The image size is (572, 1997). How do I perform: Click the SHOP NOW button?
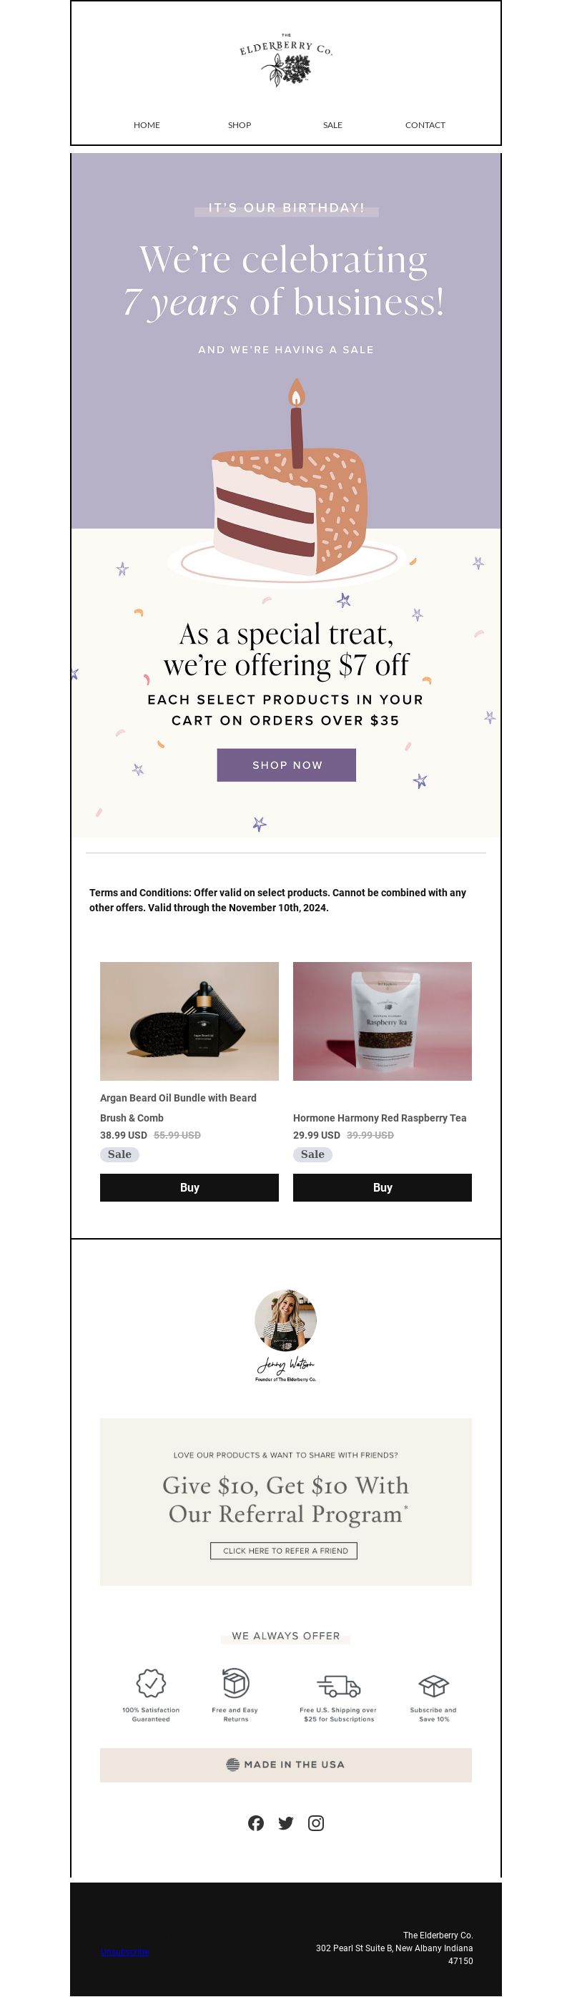(x=286, y=765)
